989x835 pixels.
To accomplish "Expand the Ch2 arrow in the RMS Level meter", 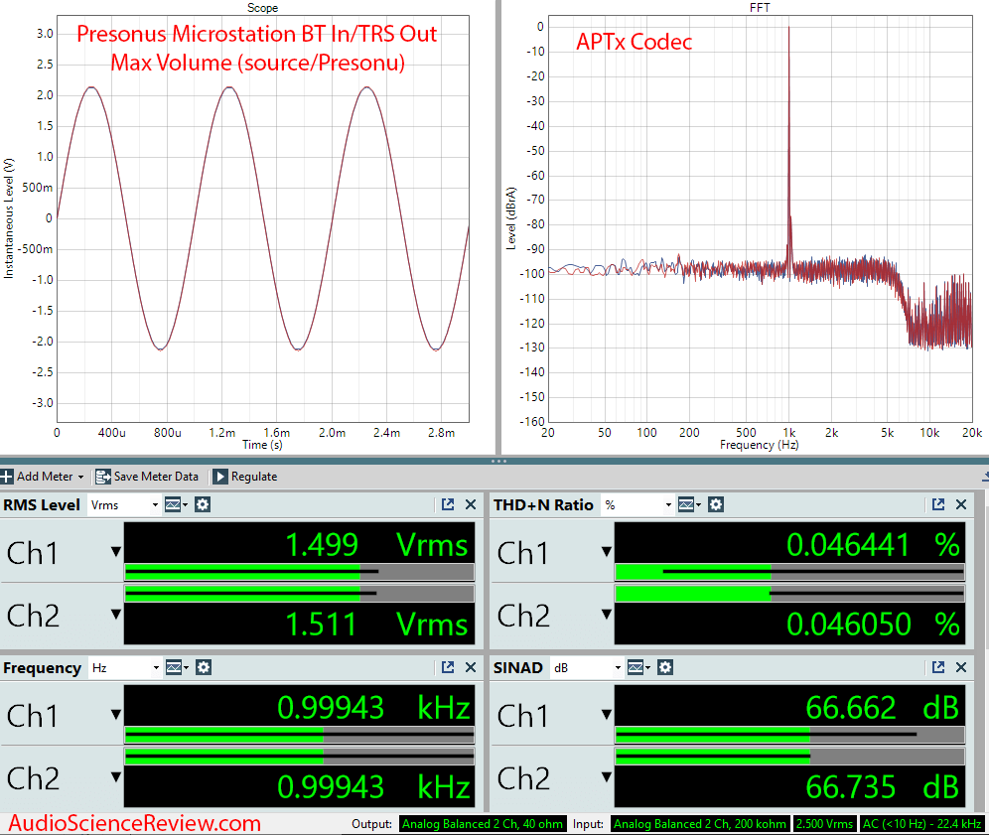I will coord(116,614).
